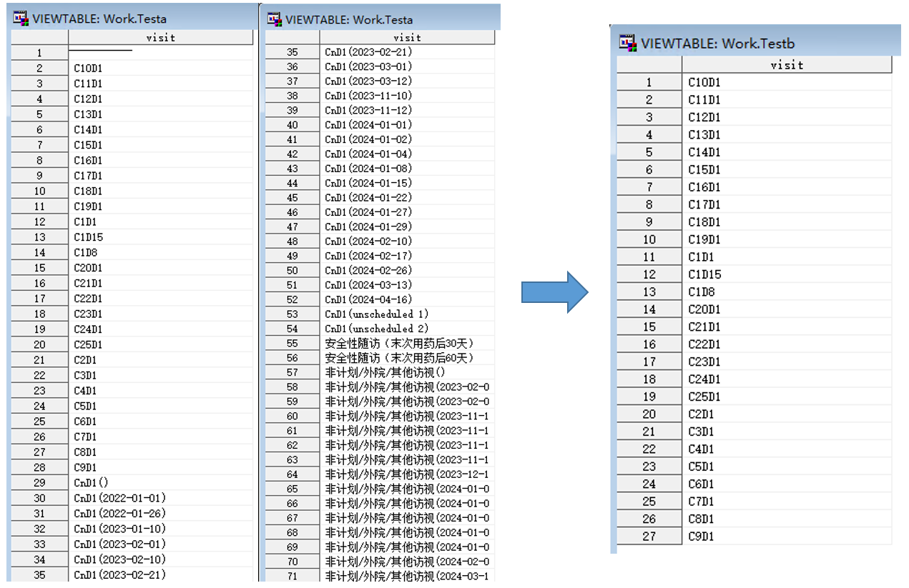
Task: Click row number 29 in Work.Testa
Action: (39, 483)
